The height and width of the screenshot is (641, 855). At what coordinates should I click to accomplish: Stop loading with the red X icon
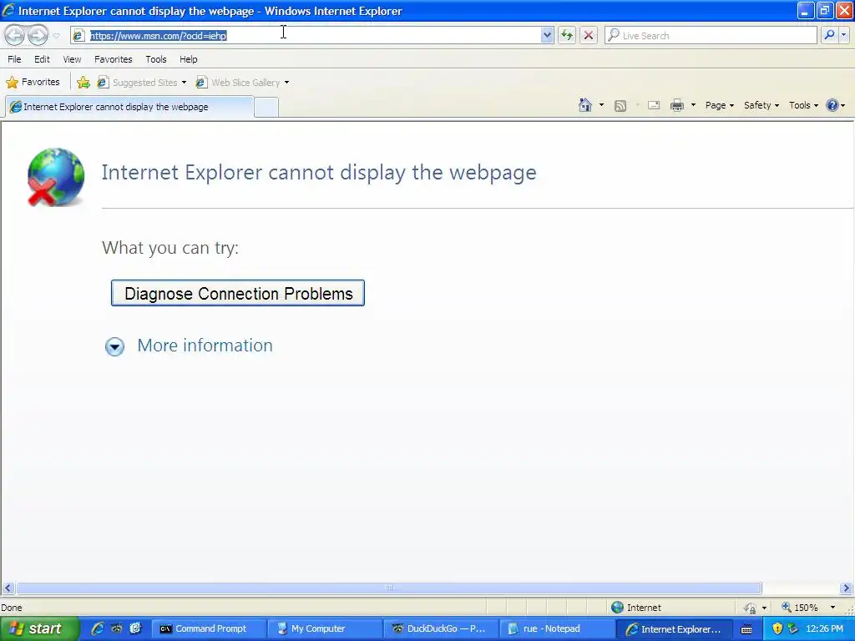pyautogui.click(x=589, y=35)
